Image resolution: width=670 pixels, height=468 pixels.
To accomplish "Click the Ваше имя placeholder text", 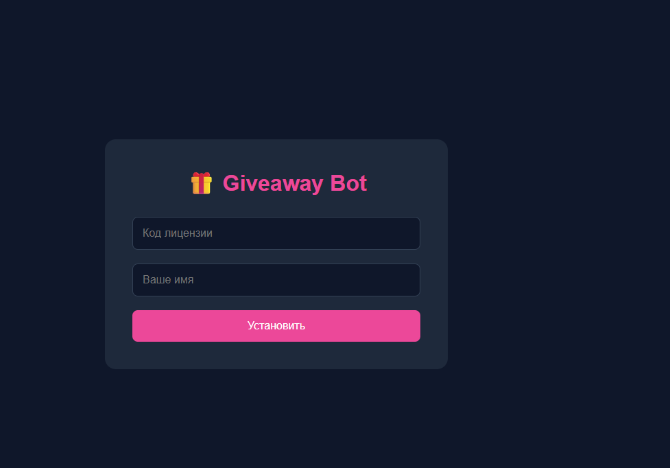I will pyautogui.click(x=168, y=280).
